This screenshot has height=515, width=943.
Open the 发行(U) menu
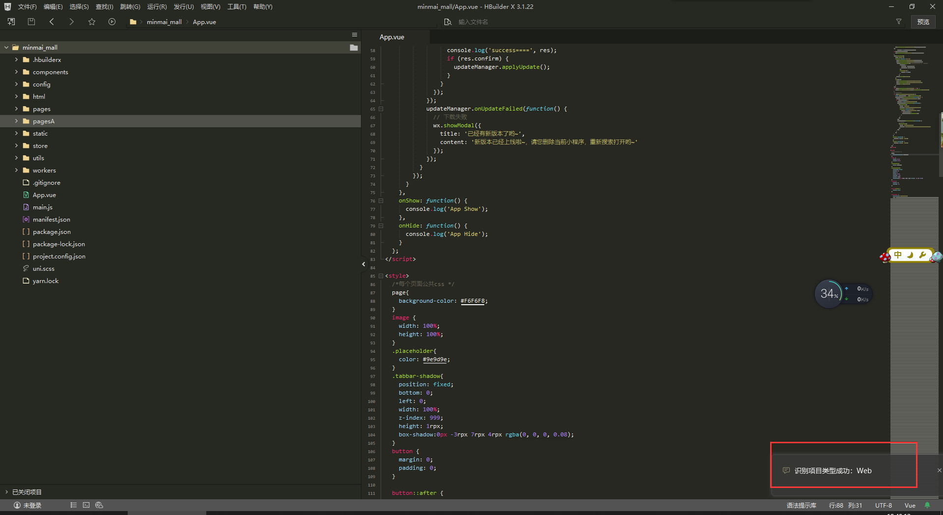(x=184, y=6)
